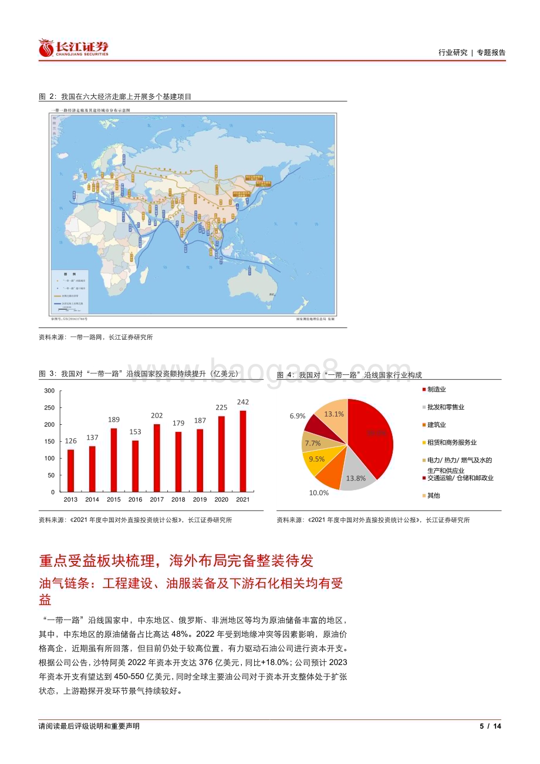Select the heading 重点受益板块梳理，海外布局完备整装待发
Screen dimensions: 540x764
coord(176,560)
